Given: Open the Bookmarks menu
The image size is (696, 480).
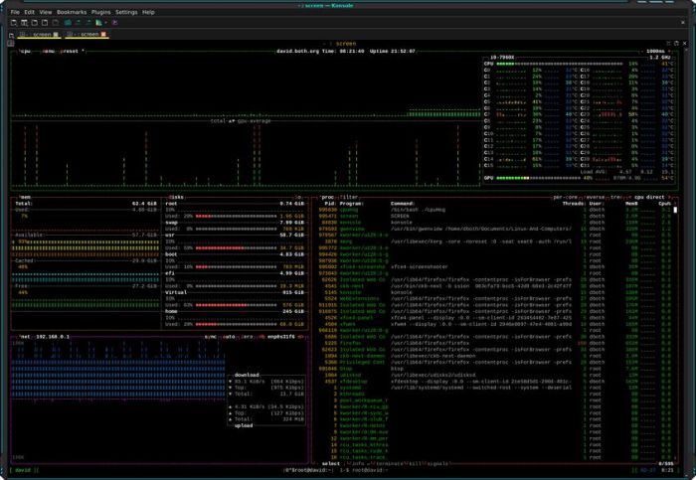Looking at the screenshot, I should tap(74, 12).
